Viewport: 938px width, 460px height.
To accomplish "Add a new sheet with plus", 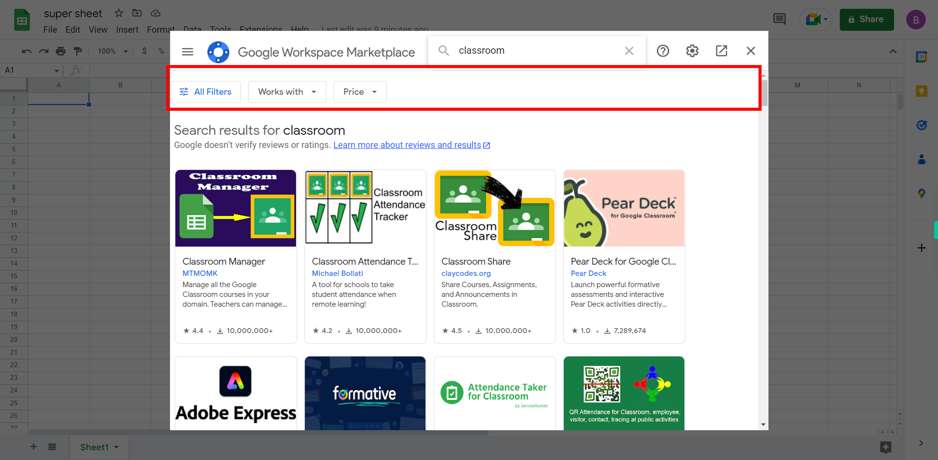I will 34,447.
